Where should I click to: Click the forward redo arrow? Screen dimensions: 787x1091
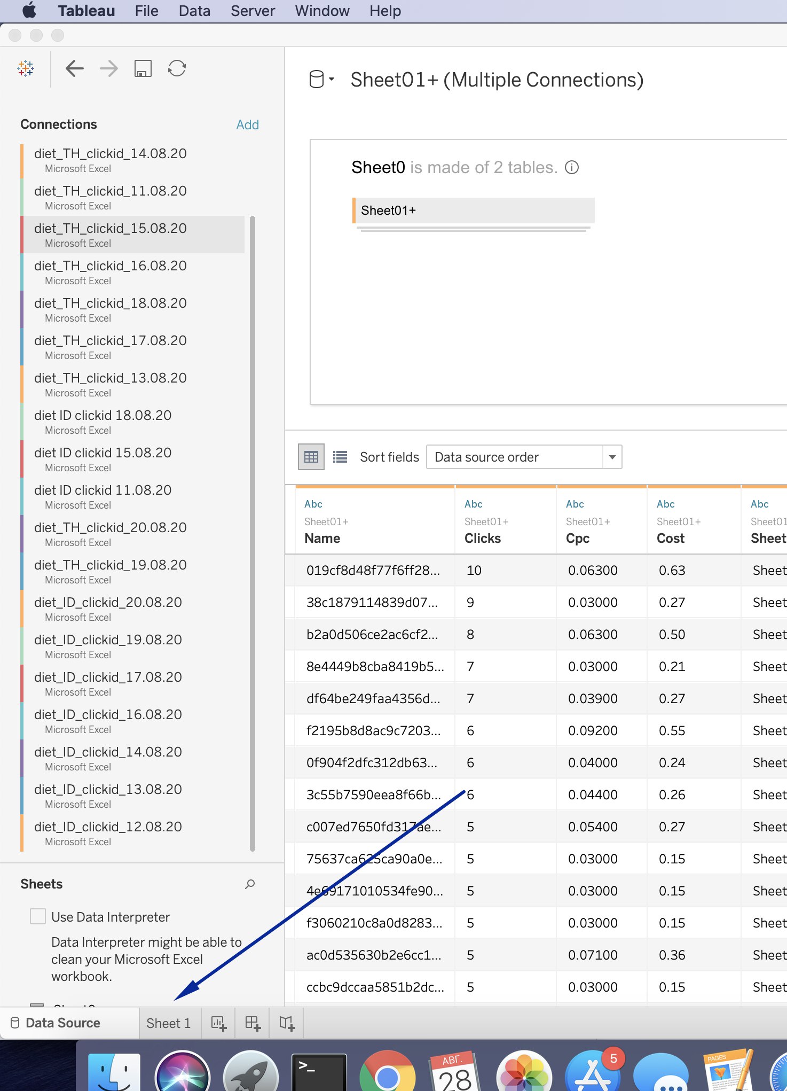[x=109, y=68]
